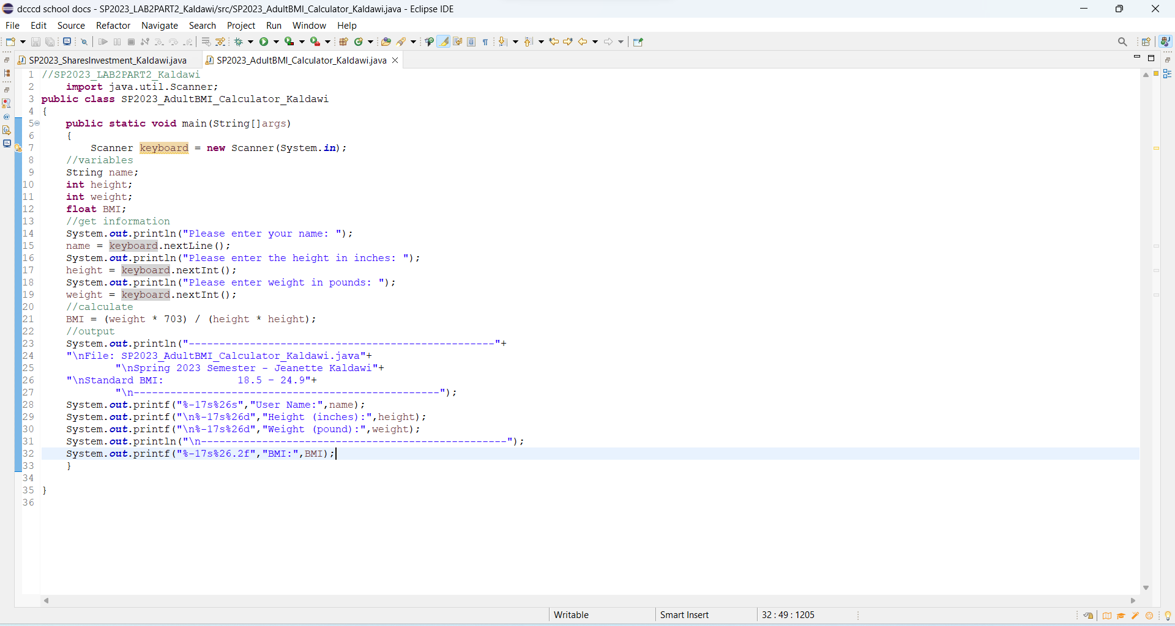Click the horizontal scrollbar's right arrow
This screenshot has height=626, width=1175.
(x=1133, y=601)
